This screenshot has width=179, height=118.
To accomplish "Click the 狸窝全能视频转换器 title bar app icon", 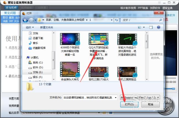I will pyautogui.click(x=5, y=2).
